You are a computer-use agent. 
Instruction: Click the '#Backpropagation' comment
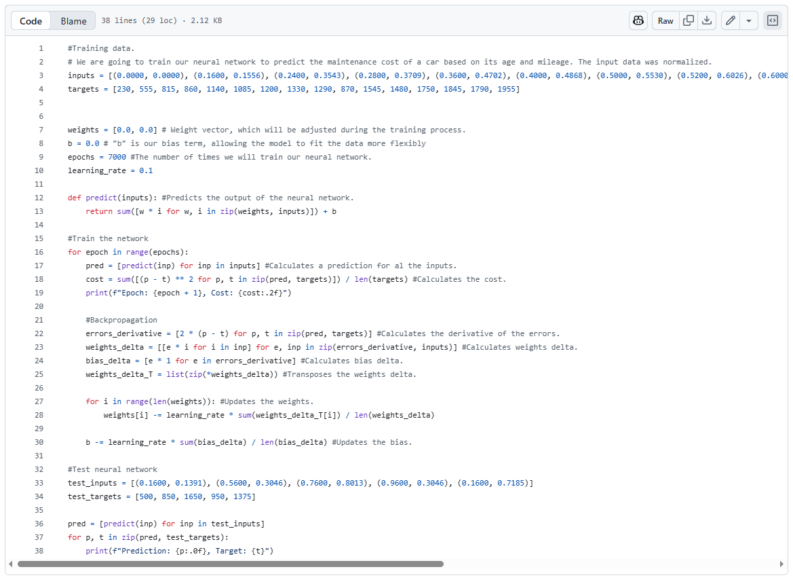coord(121,320)
